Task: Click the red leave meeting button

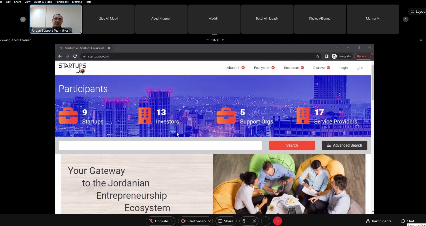Action: tap(277, 221)
